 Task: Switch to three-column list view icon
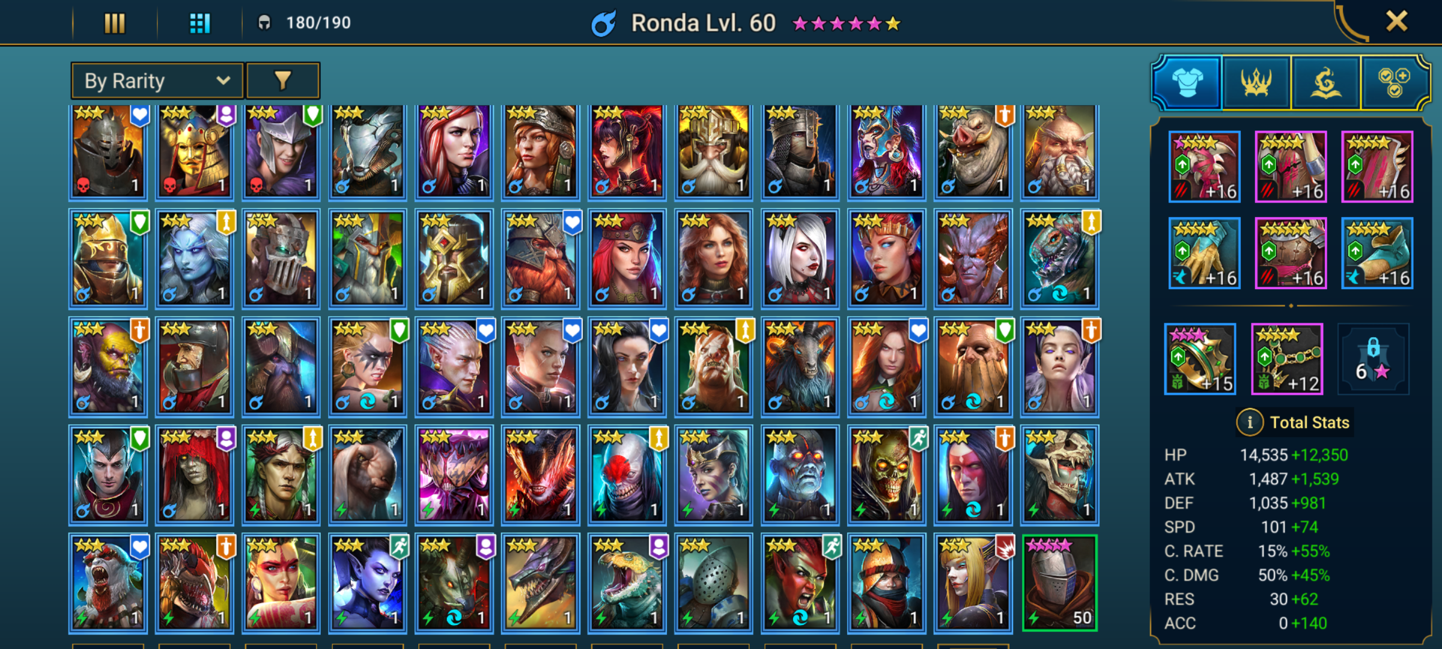114,23
